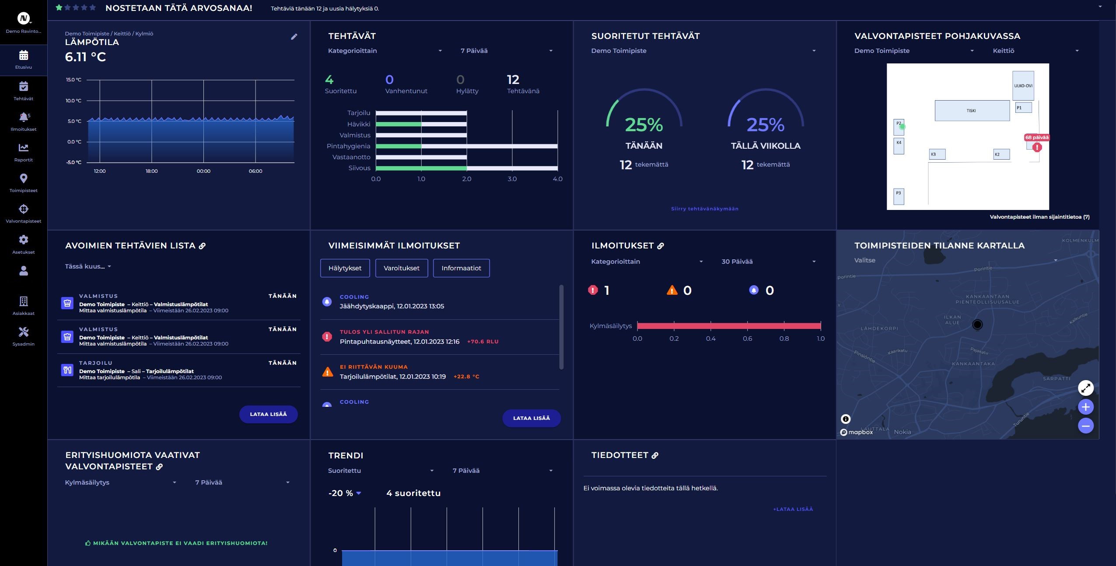Click scrollbar in Viimeisimmät ilmoitukset list
Screen dimensions: 1116x566
pyautogui.click(x=561, y=327)
